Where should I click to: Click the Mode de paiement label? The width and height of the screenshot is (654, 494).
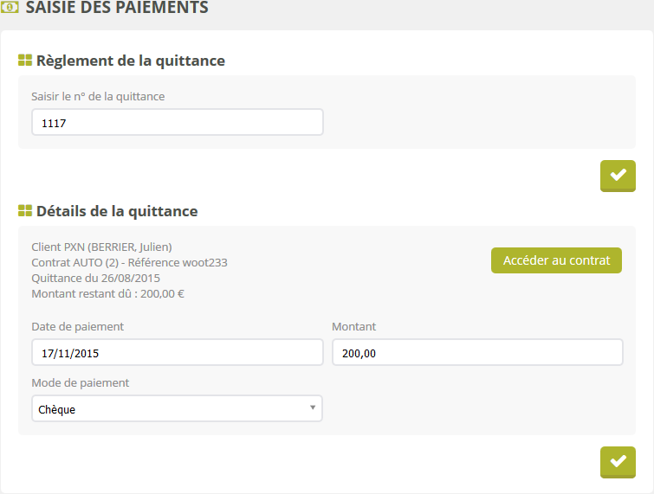81,382
